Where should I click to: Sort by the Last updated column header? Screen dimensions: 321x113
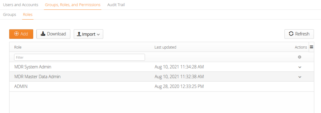(165, 47)
